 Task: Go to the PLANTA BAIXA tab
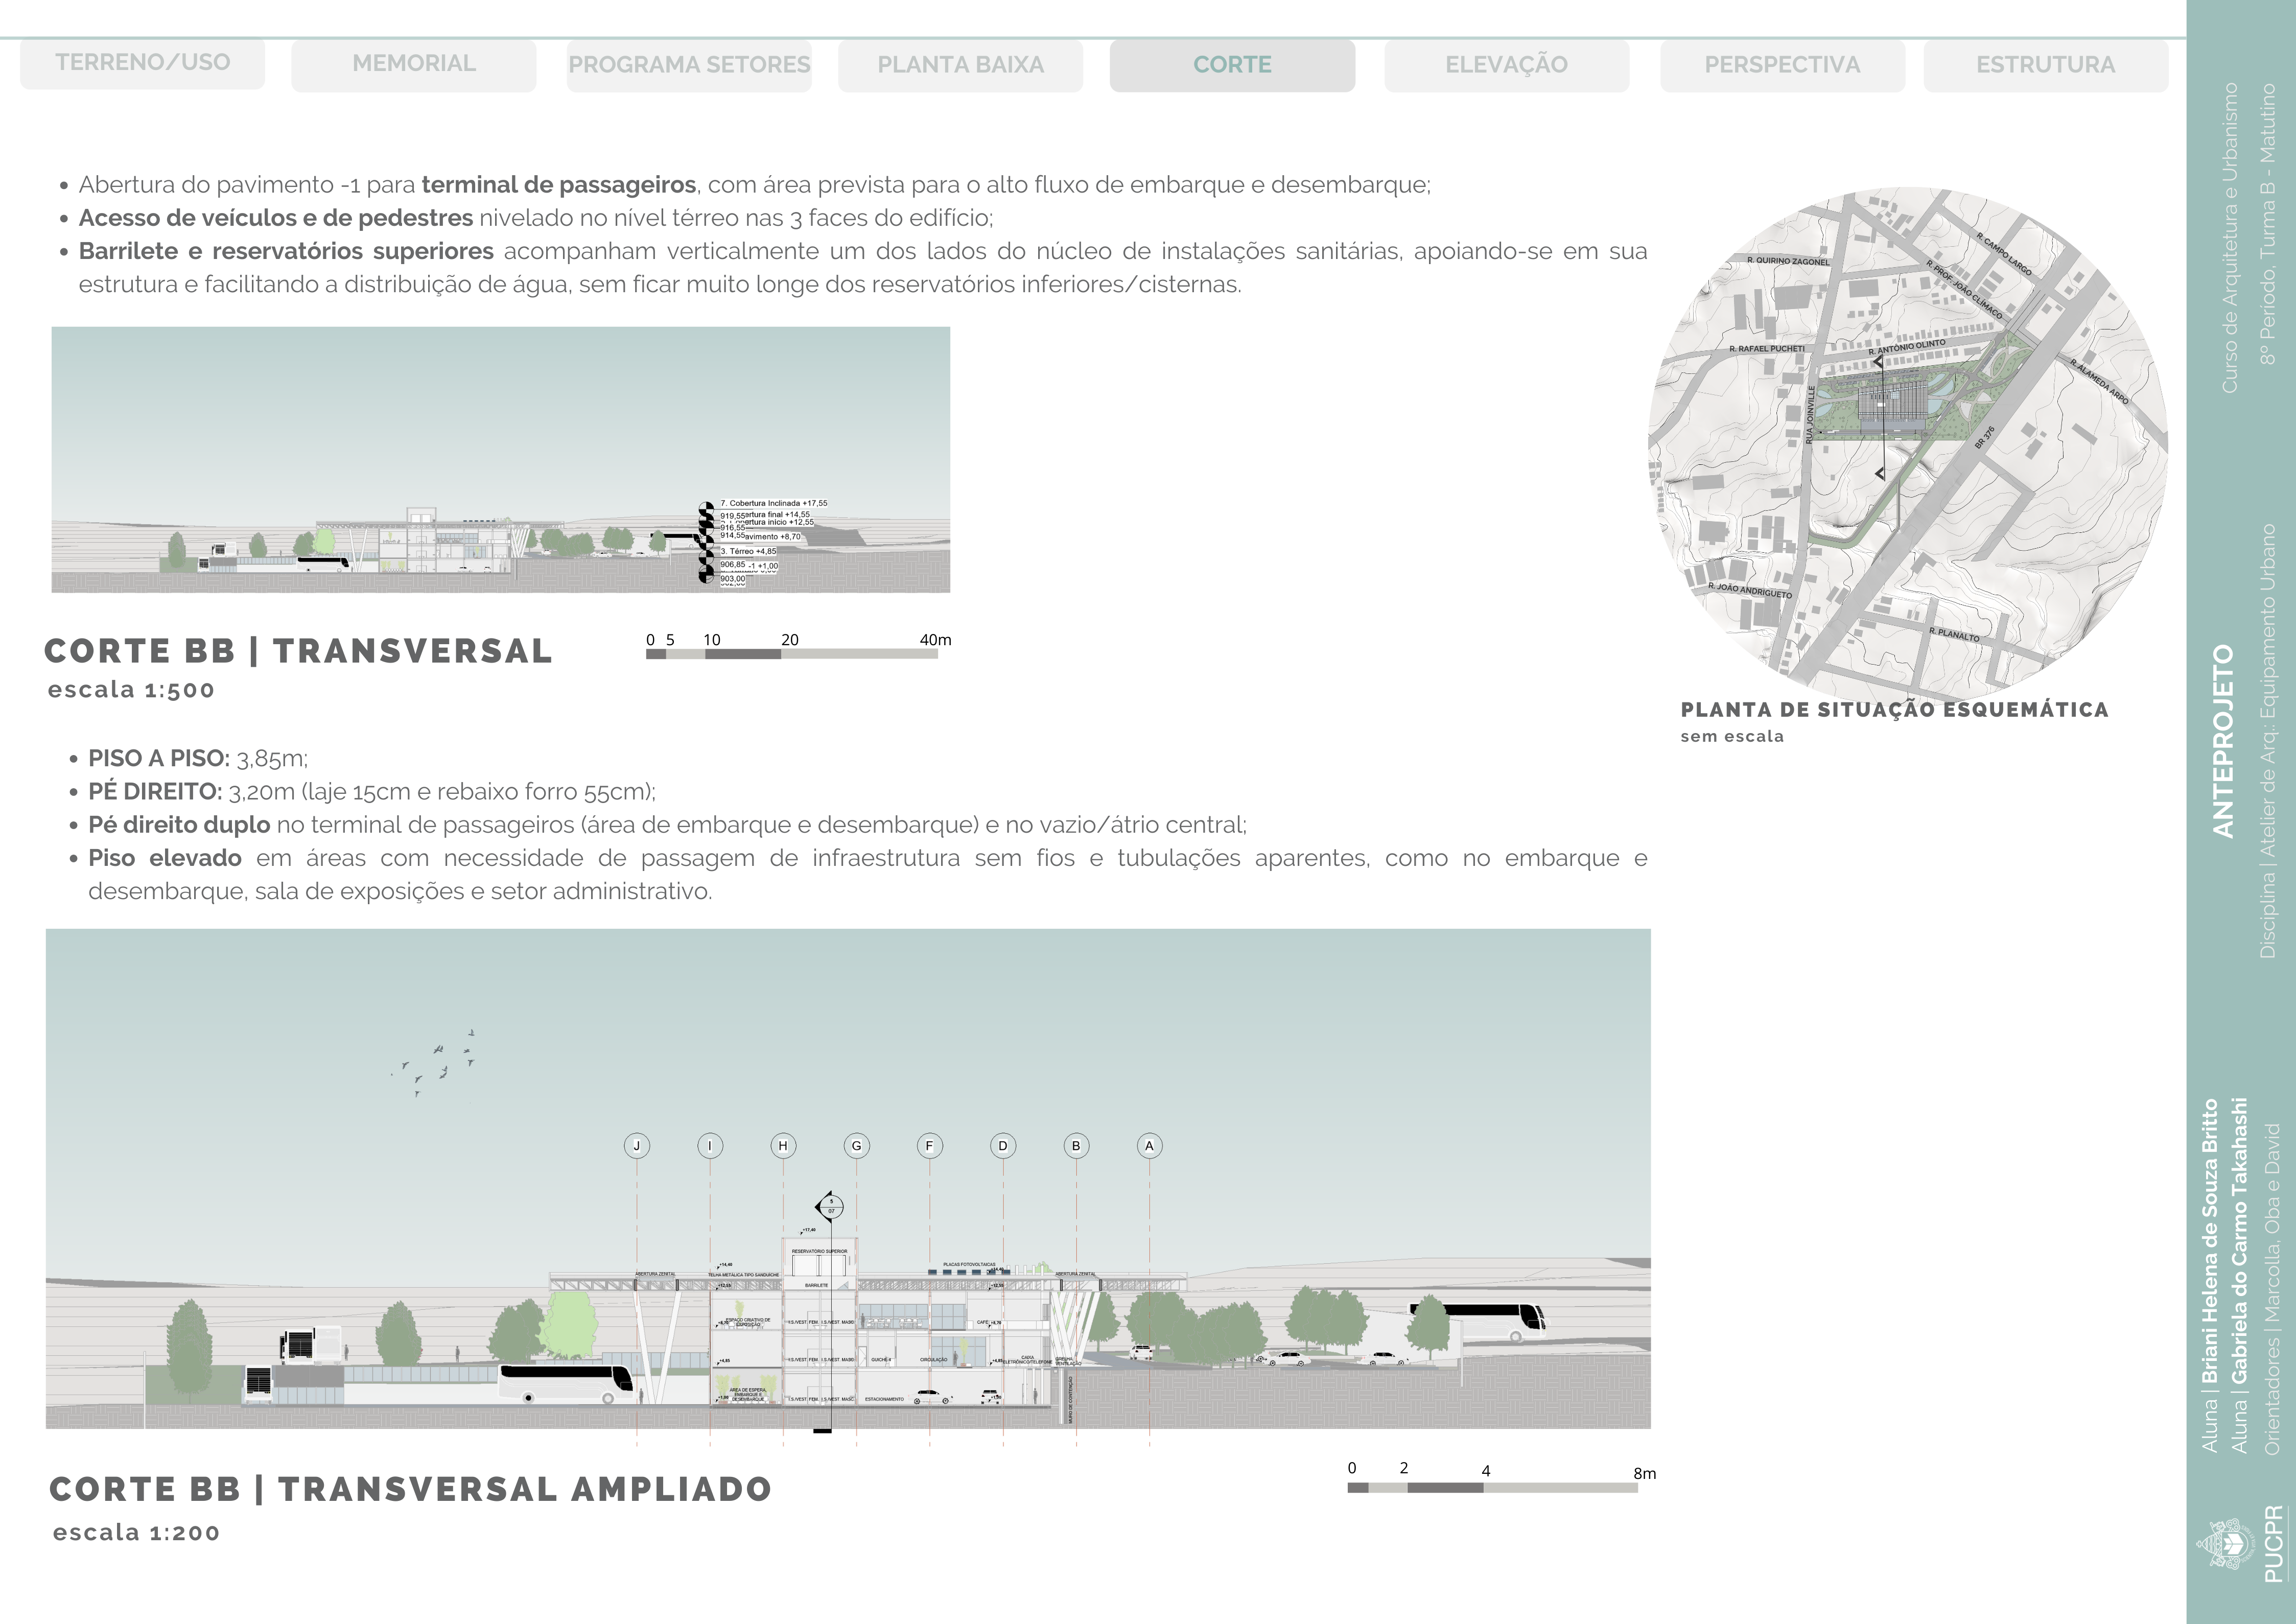pyautogui.click(x=960, y=65)
